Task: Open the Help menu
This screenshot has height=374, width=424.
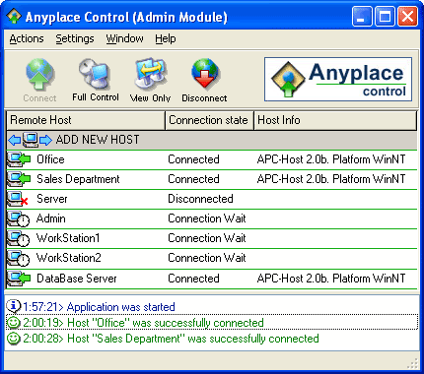Action: click(166, 38)
